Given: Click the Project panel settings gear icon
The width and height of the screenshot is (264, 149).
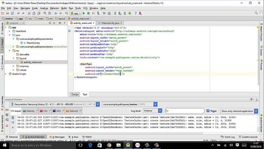Looking at the screenshot, I should (60, 23).
